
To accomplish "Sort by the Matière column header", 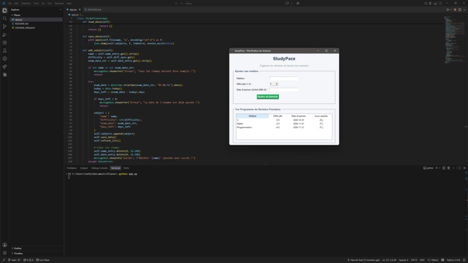I will (x=253, y=116).
